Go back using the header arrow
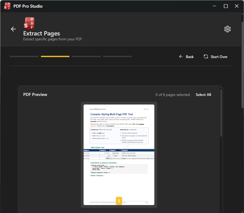The width and height of the screenshot is (244, 213). (13, 29)
